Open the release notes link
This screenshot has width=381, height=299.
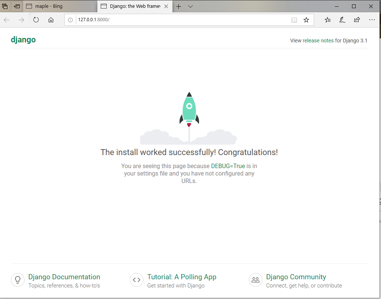pos(318,41)
